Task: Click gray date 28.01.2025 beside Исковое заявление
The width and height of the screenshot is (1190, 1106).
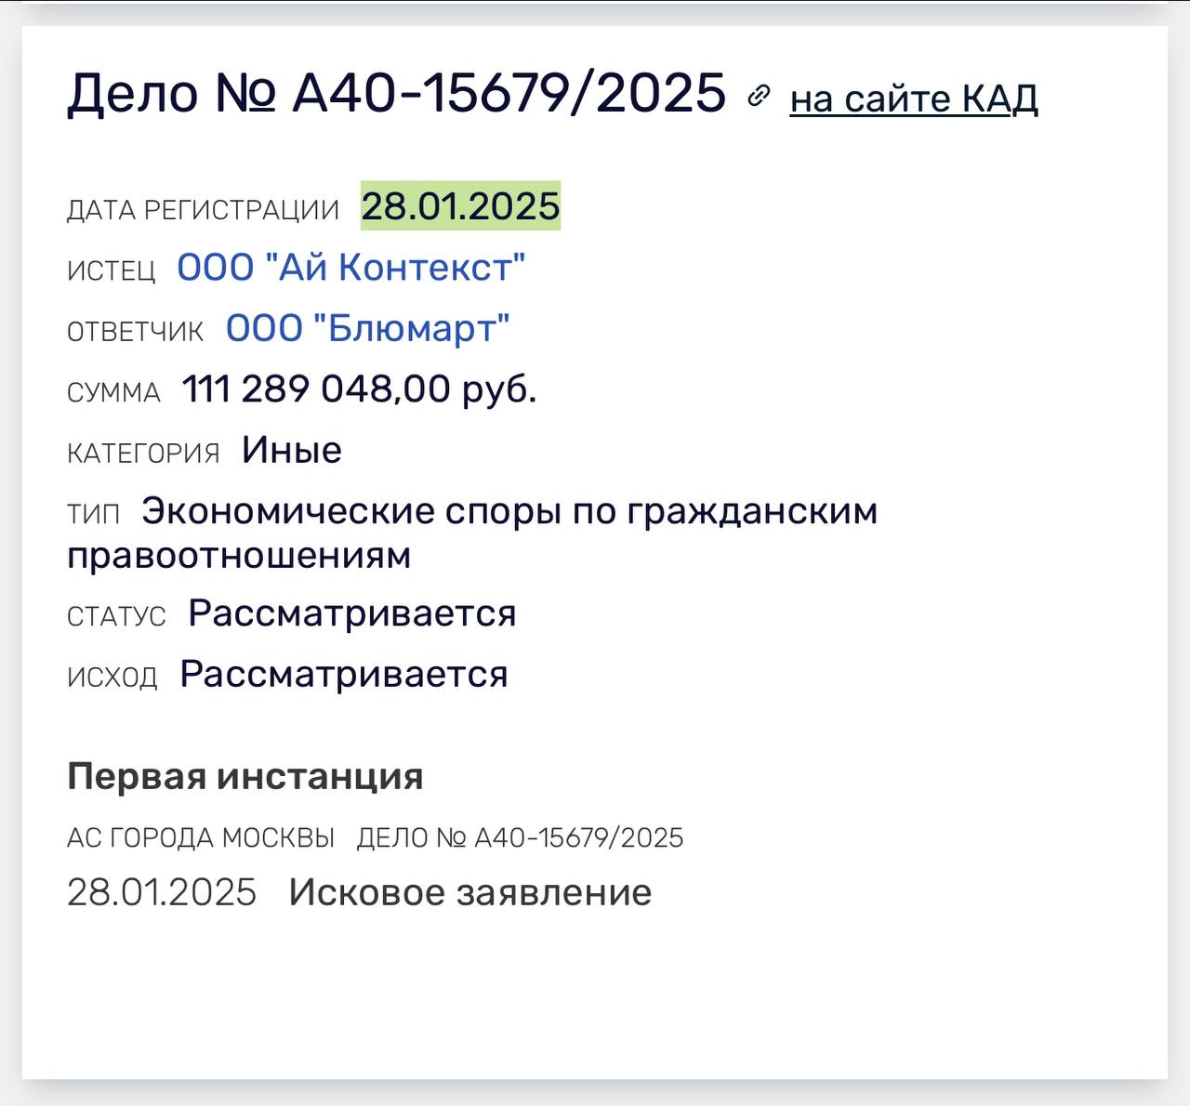Action: coord(162,892)
